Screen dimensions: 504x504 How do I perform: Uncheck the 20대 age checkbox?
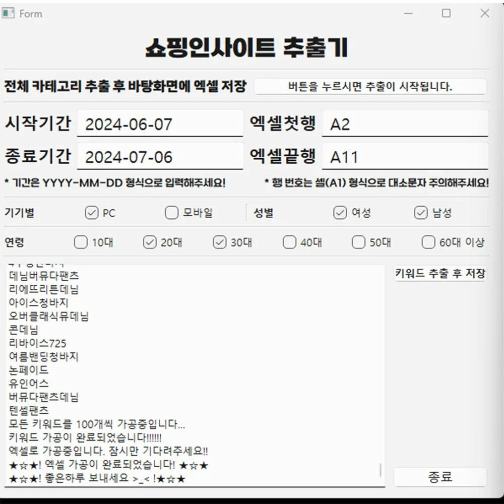coord(150,242)
